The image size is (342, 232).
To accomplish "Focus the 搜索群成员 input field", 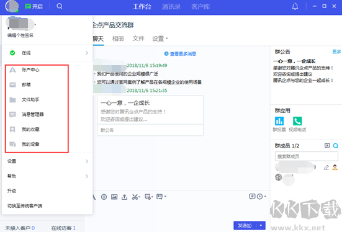I will pos(306,156).
